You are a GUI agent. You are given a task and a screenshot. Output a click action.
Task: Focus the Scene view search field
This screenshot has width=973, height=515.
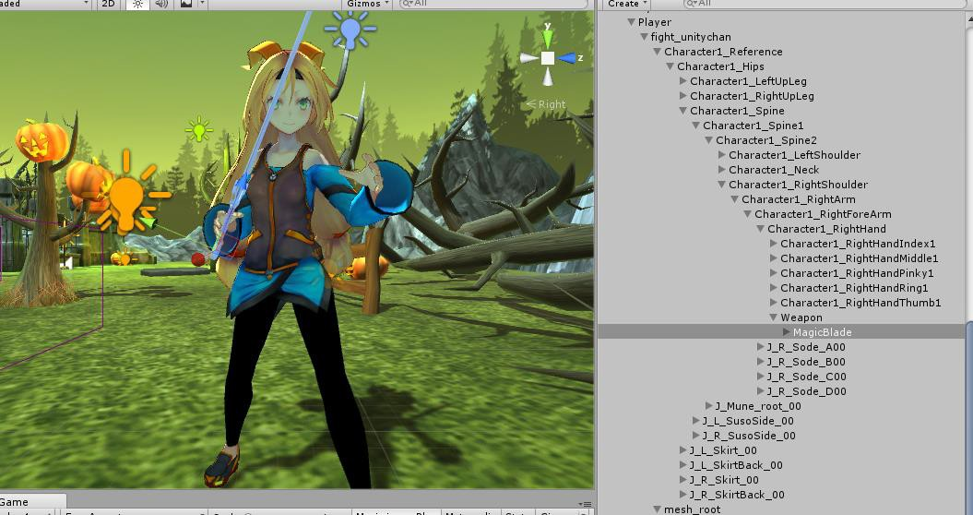pyautogui.click(x=492, y=4)
